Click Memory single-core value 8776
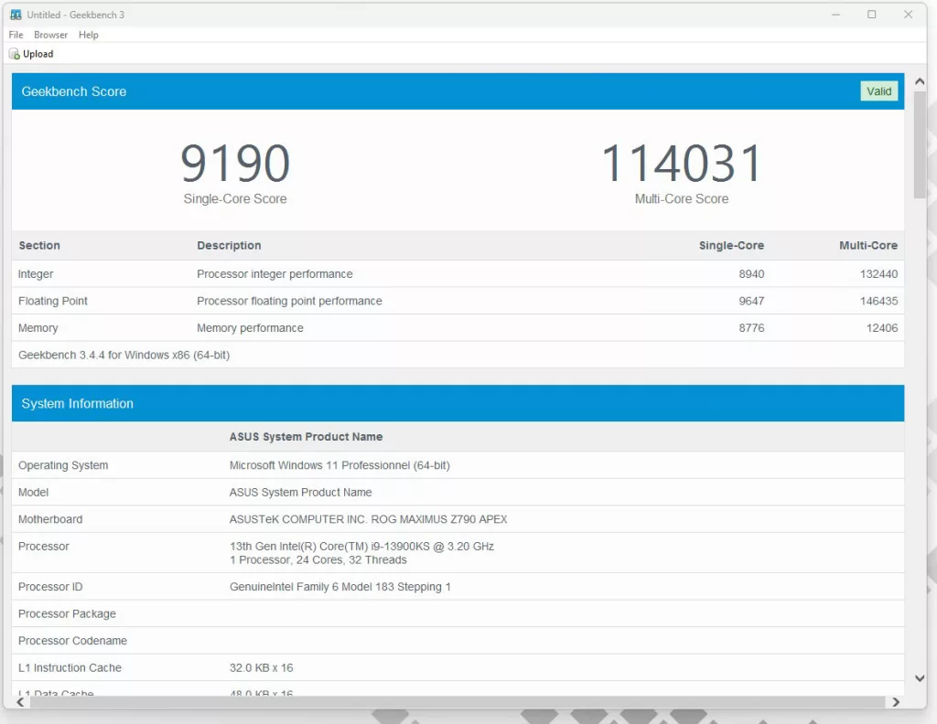The height and width of the screenshot is (724, 937). click(x=751, y=327)
